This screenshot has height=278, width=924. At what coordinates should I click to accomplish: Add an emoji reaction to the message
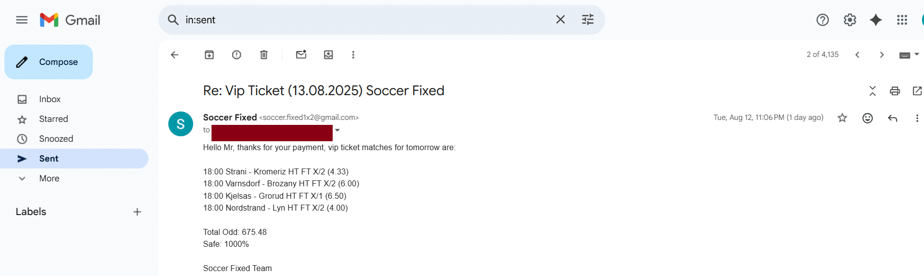[x=867, y=118]
